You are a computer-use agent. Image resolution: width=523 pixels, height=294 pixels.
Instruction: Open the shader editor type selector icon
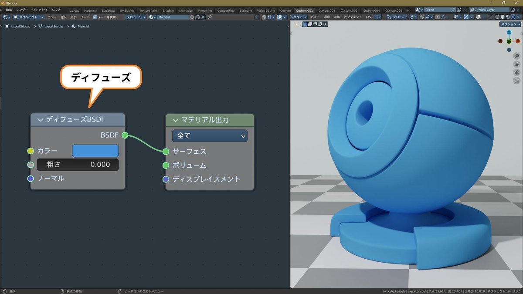coord(6,17)
